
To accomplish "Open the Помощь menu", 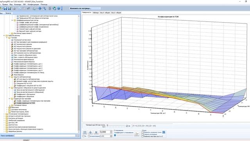I will tap(44, 4).
